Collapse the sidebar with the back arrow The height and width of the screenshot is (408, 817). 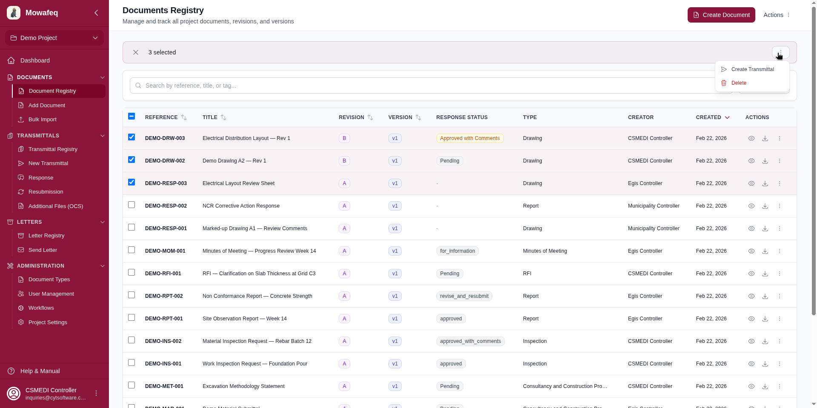pyautogui.click(x=96, y=13)
